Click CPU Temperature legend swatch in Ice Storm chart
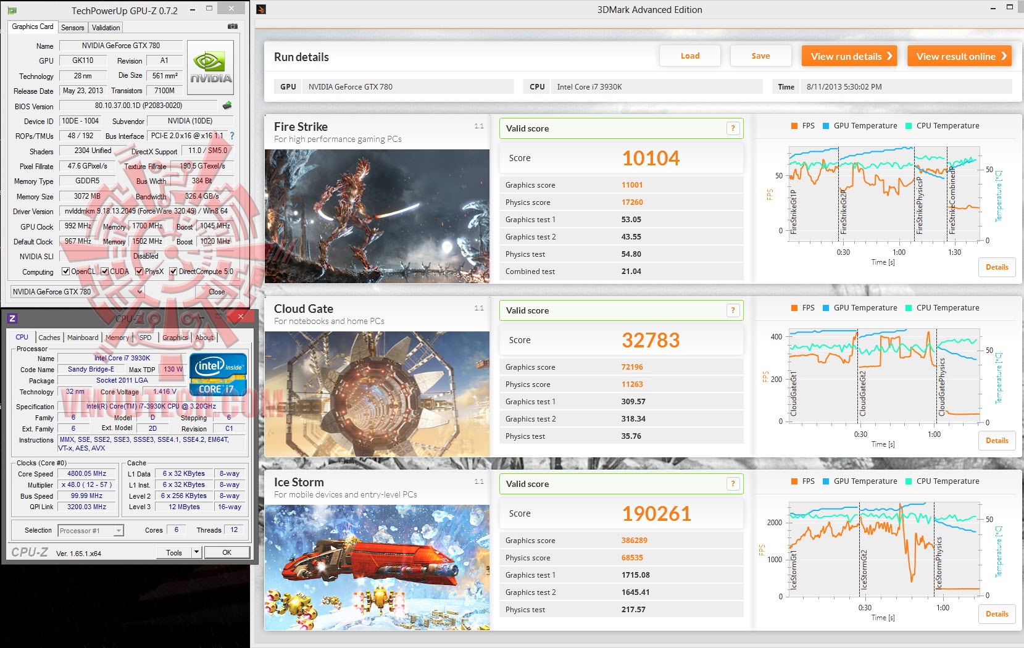1024x648 pixels. pos(909,481)
